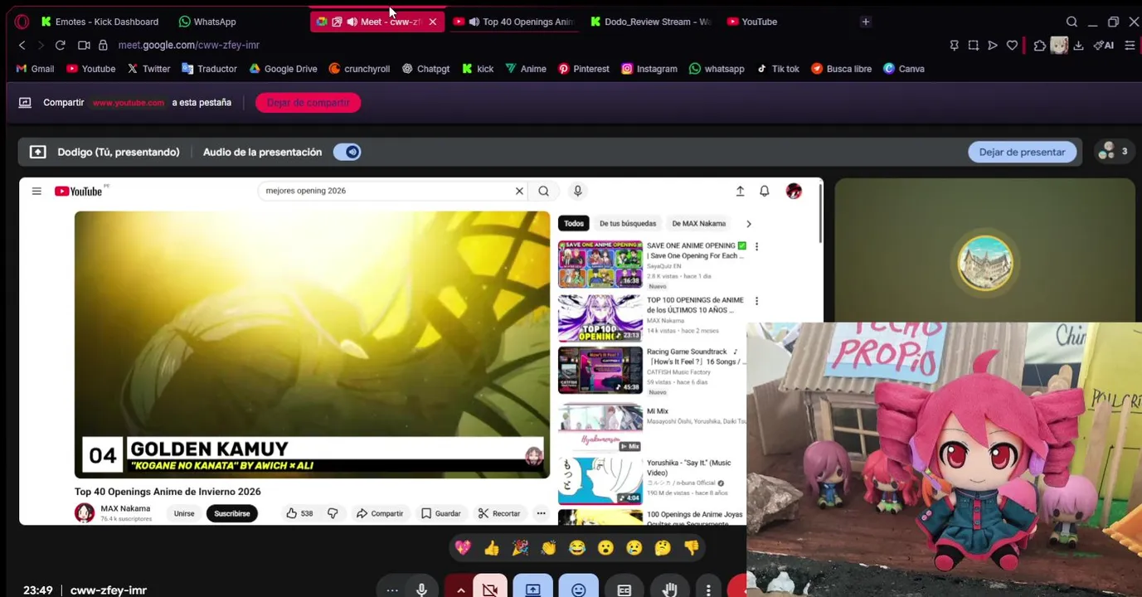This screenshot has width=1142, height=597.
Task: Open options for 'TOP 100 OPENINGS' video
Action: pos(756,301)
